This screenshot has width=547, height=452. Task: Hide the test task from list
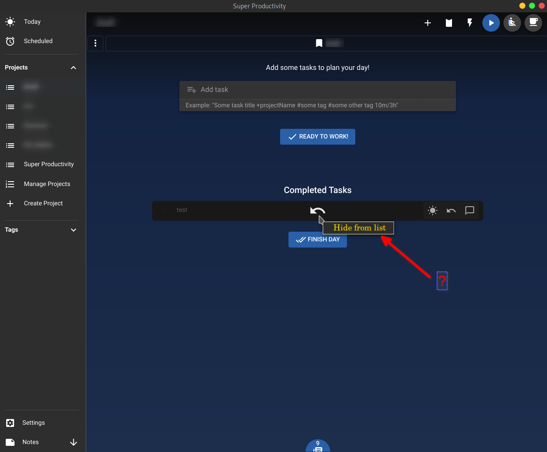point(318,211)
